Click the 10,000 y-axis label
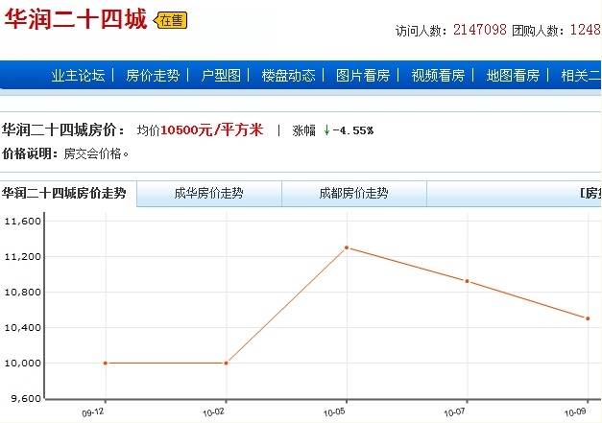 22,364
